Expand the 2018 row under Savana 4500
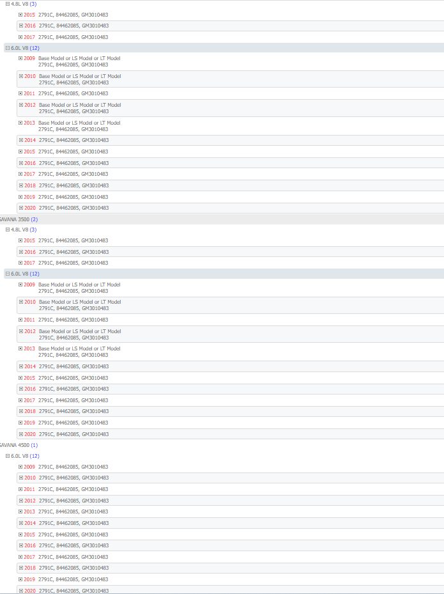444x594 pixels. point(21,568)
